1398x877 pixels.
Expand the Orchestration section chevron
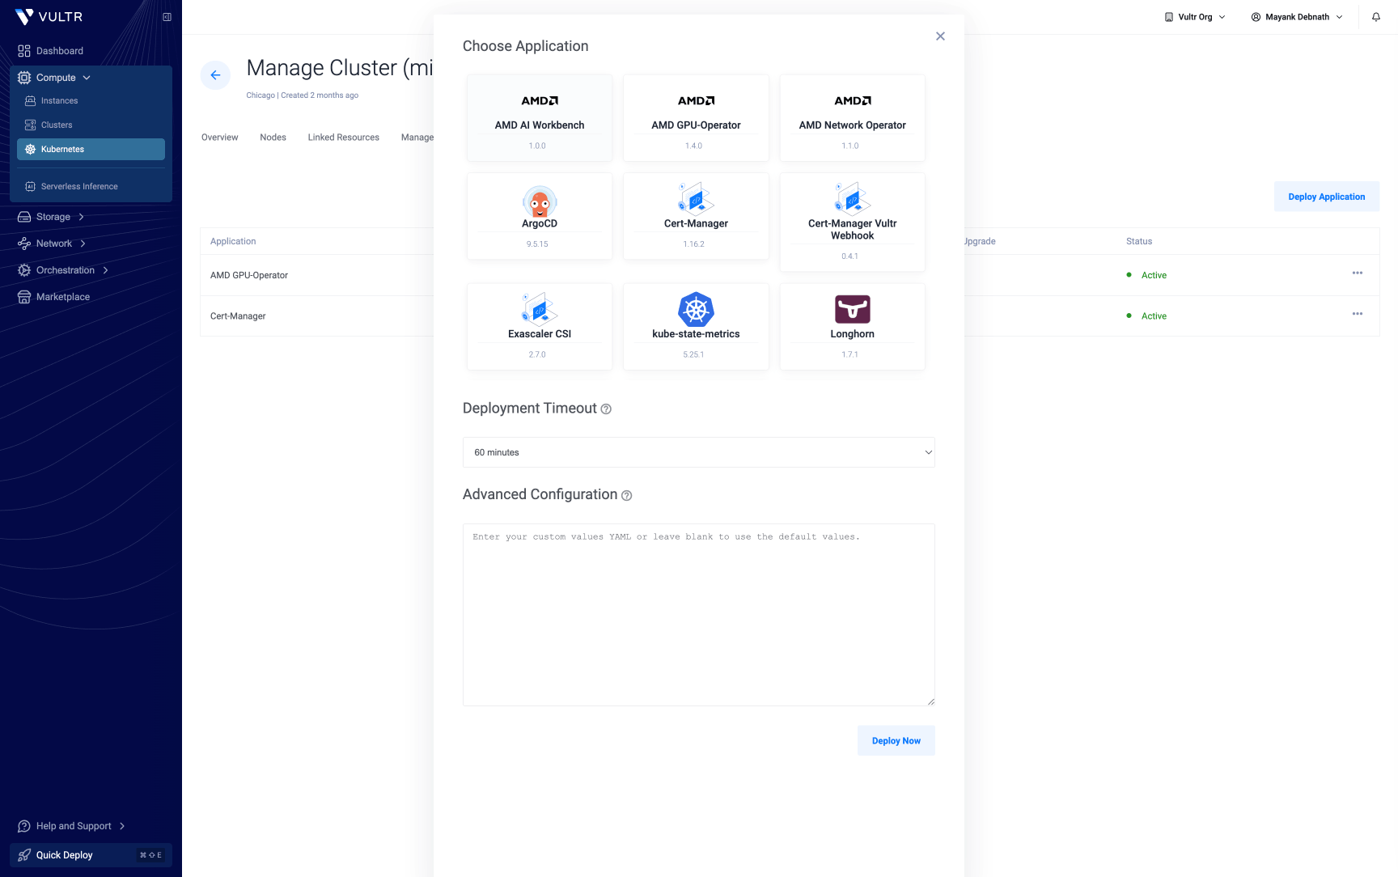point(105,270)
